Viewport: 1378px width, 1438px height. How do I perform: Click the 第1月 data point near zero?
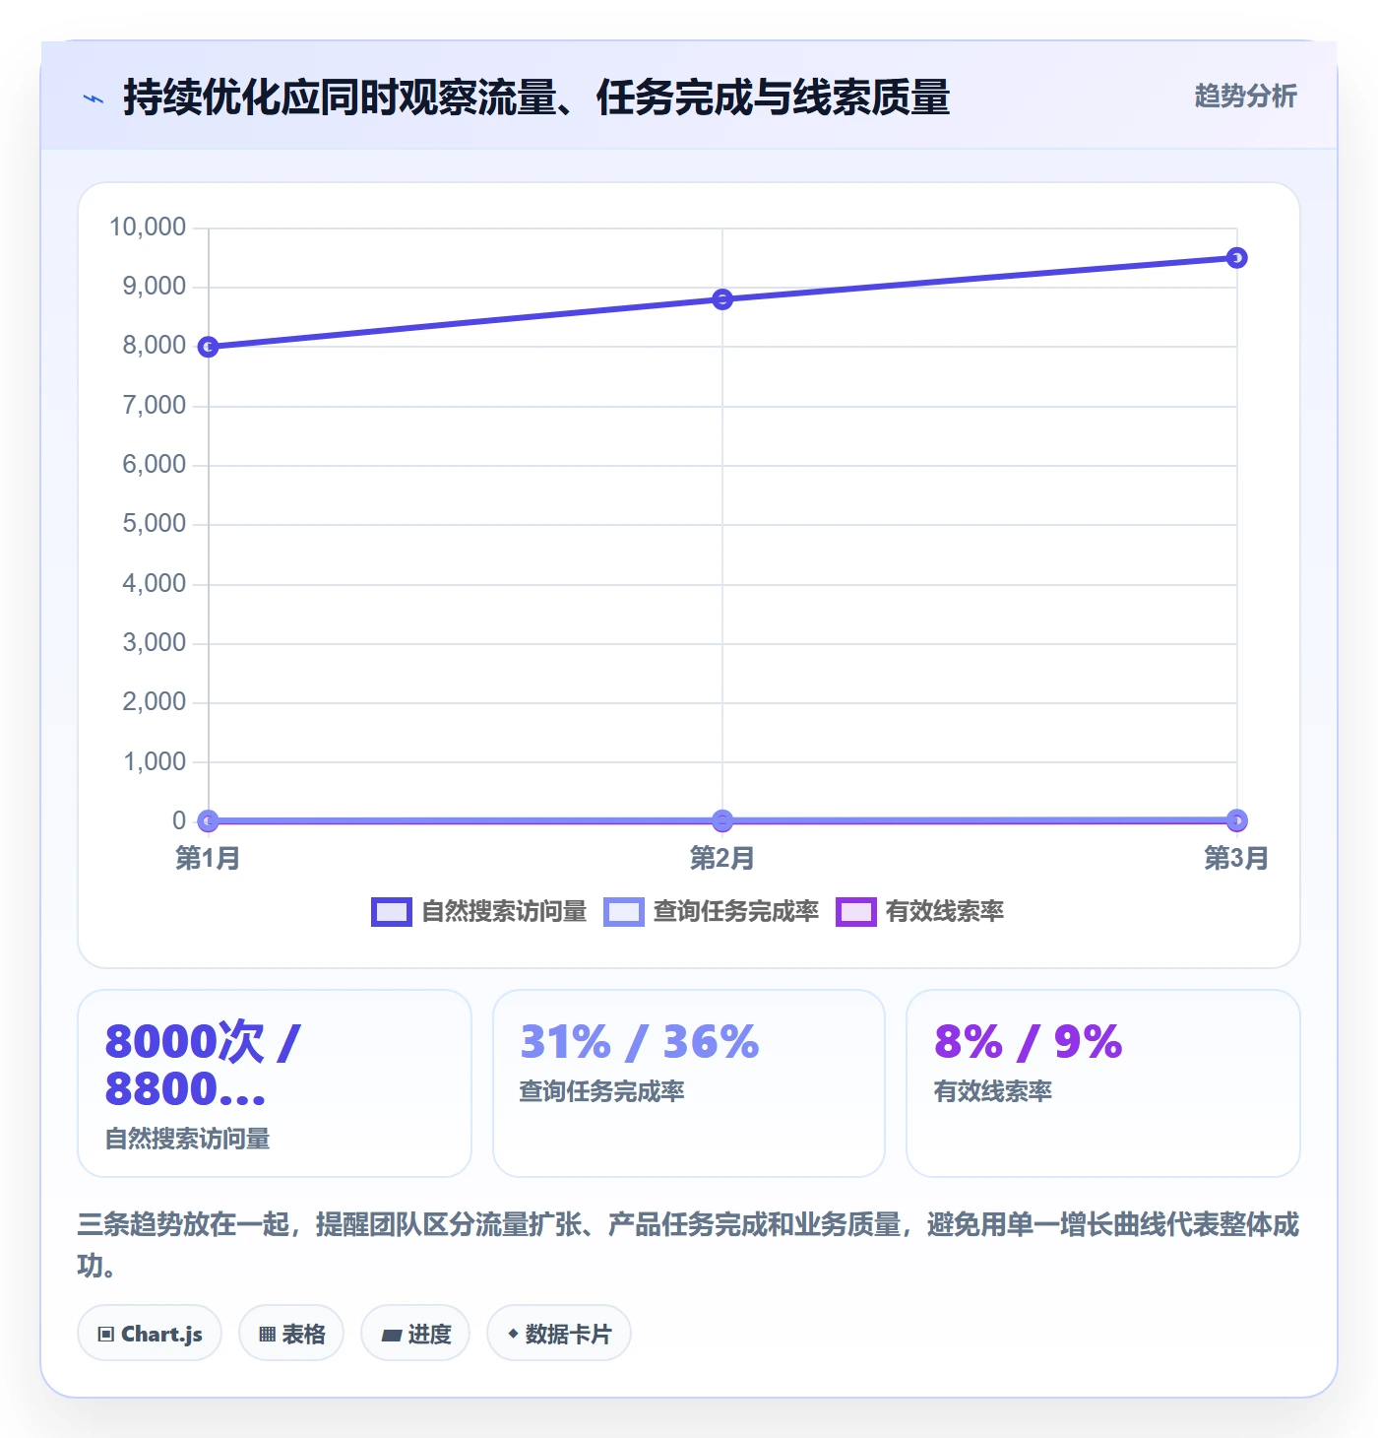[208, 820]
